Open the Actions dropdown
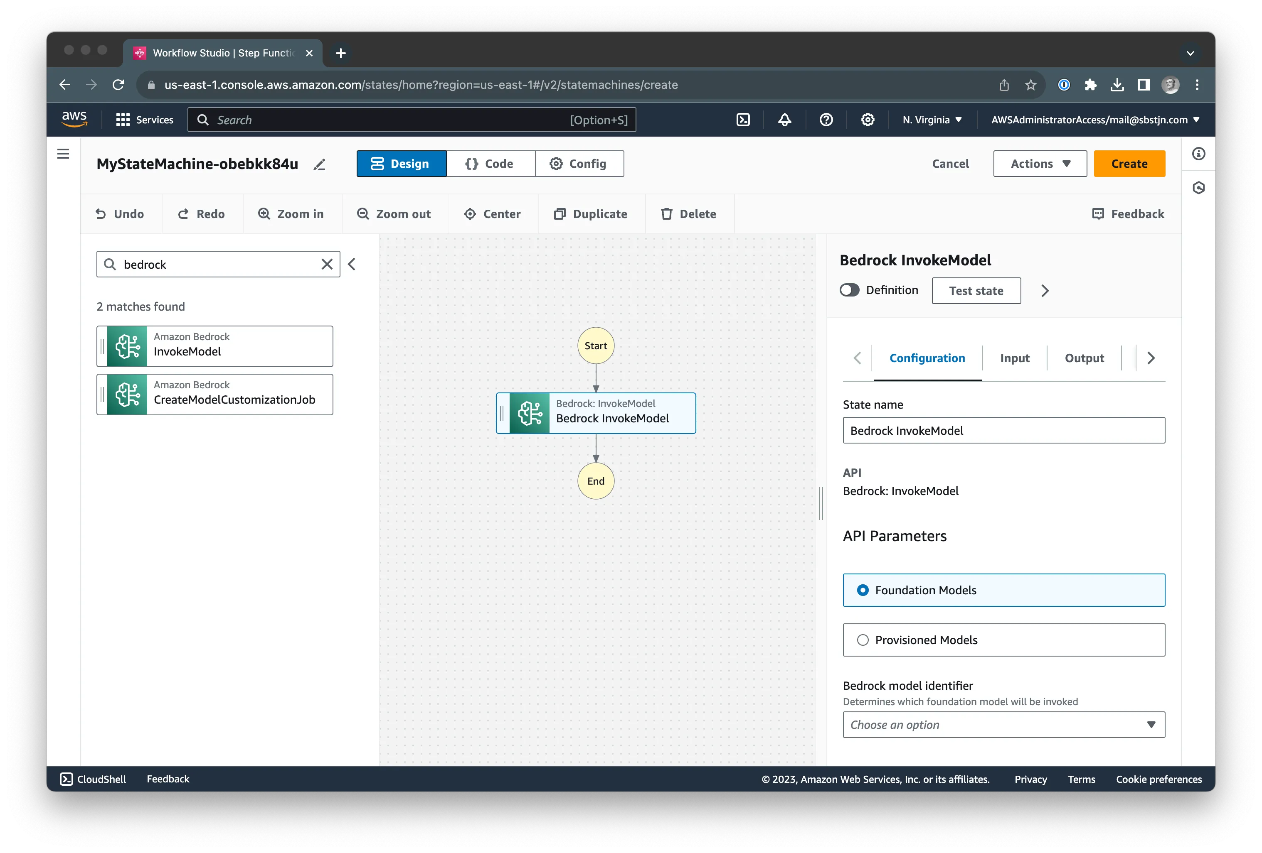 click(x=1039, y=163)
